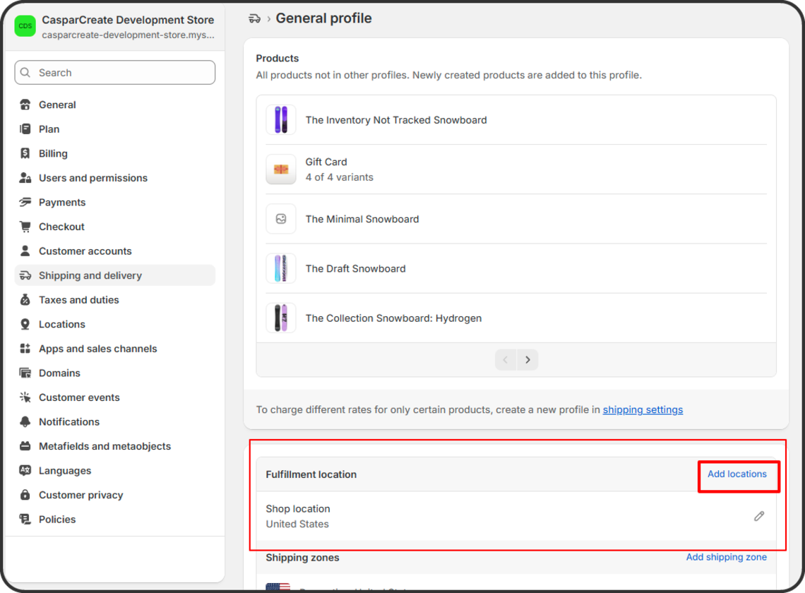Click the Notifications bell icon
Viewport: 805px width, 593px height.
[25, 421]
